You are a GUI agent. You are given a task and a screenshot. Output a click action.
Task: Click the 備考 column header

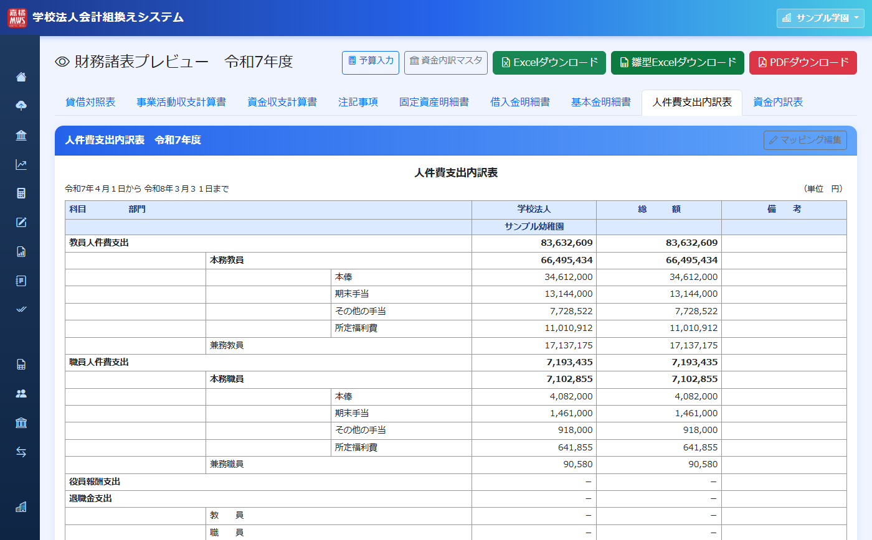784,210
